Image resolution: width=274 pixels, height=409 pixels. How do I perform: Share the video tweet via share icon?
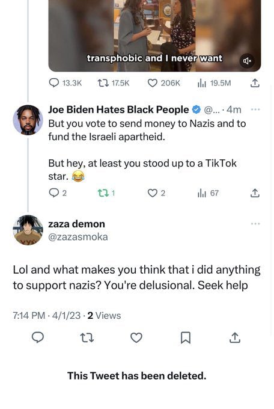255,83
